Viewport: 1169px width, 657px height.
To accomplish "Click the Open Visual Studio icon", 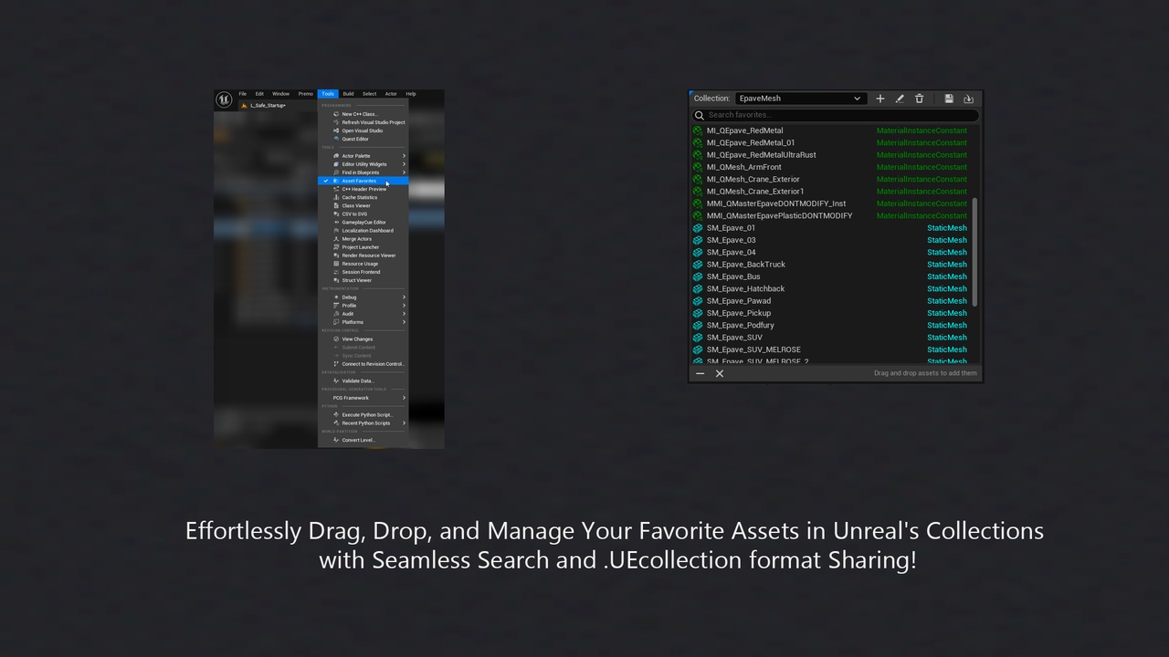I will (x=336, y=130).
